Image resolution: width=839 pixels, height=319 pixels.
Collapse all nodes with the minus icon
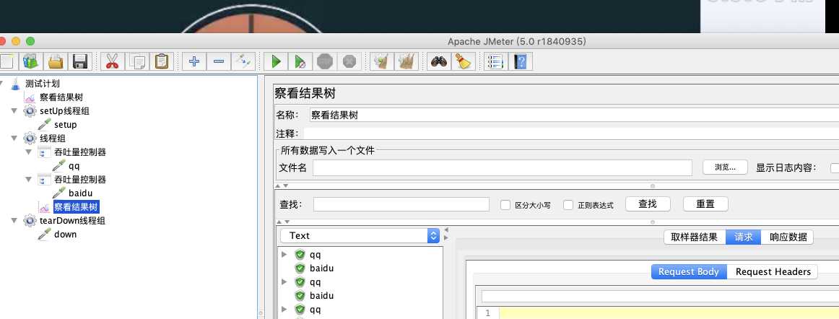pos(218,61)
